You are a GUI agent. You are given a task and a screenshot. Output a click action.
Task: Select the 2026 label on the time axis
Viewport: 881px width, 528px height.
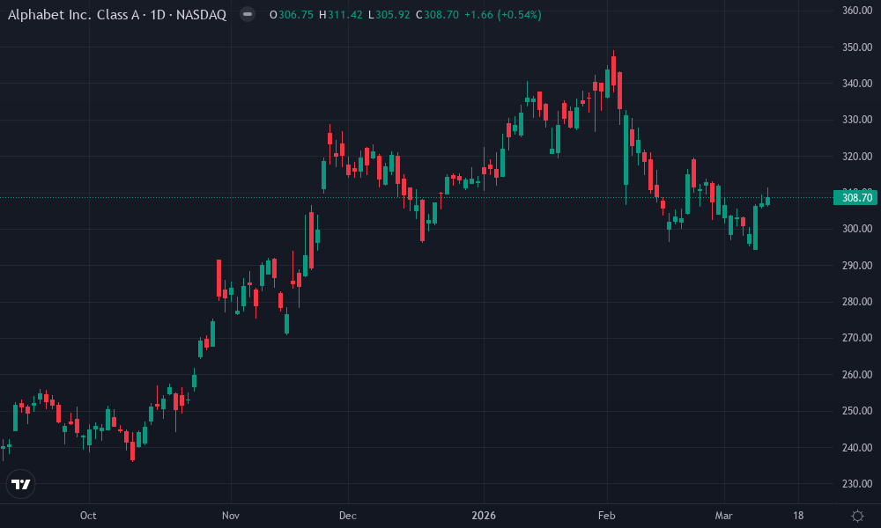[485, 517]
